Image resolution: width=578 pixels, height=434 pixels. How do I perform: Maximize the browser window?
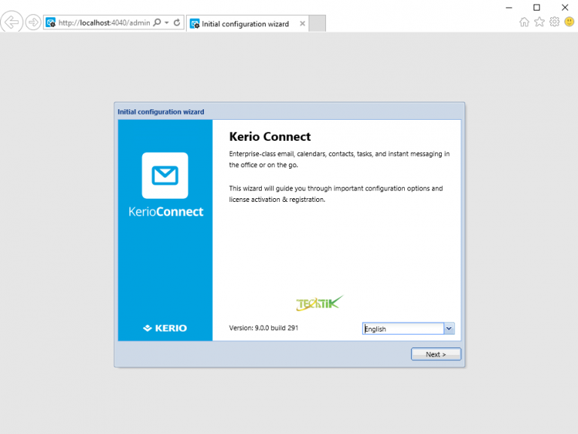tap(537, 7)
